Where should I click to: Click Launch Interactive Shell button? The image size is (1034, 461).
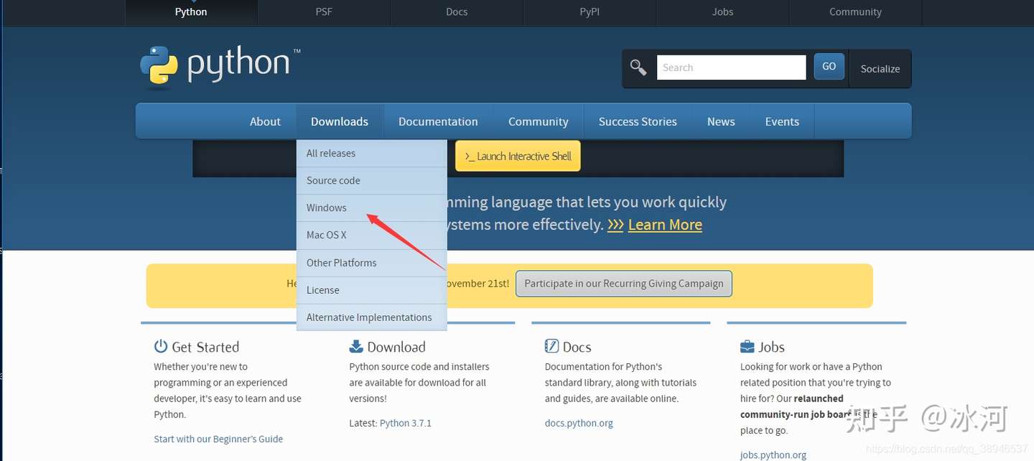tap(518, 156)
